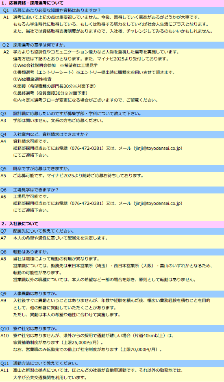Click Q9 question about personnel changes
224x382 pixels.
coord(112,293)
